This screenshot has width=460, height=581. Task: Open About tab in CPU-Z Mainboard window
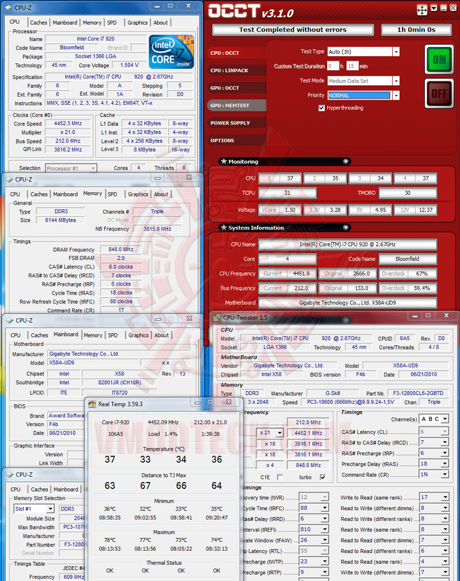[x=162, y=335]
